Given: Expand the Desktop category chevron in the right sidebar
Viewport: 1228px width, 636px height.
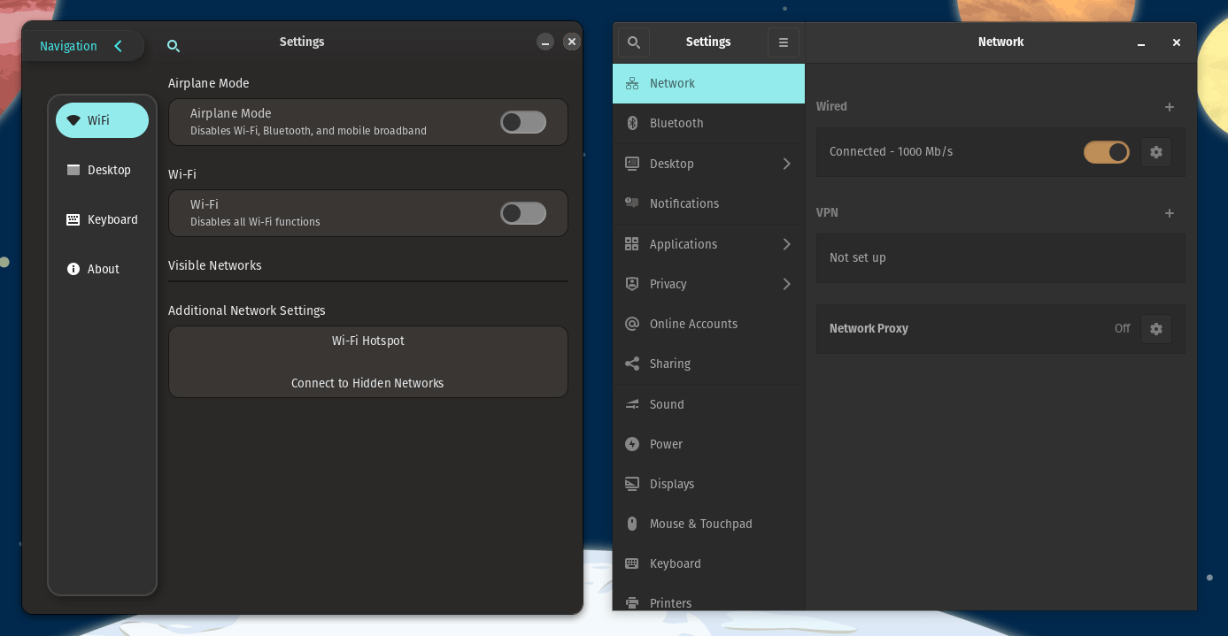Looking at the screenshot, I should (x=786, y=164).
